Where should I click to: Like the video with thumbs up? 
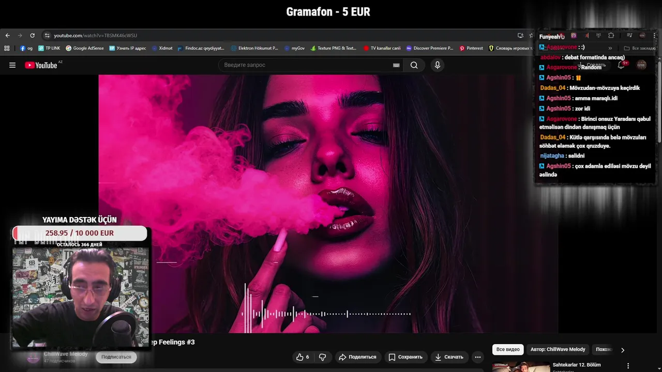tap(303, 357)
